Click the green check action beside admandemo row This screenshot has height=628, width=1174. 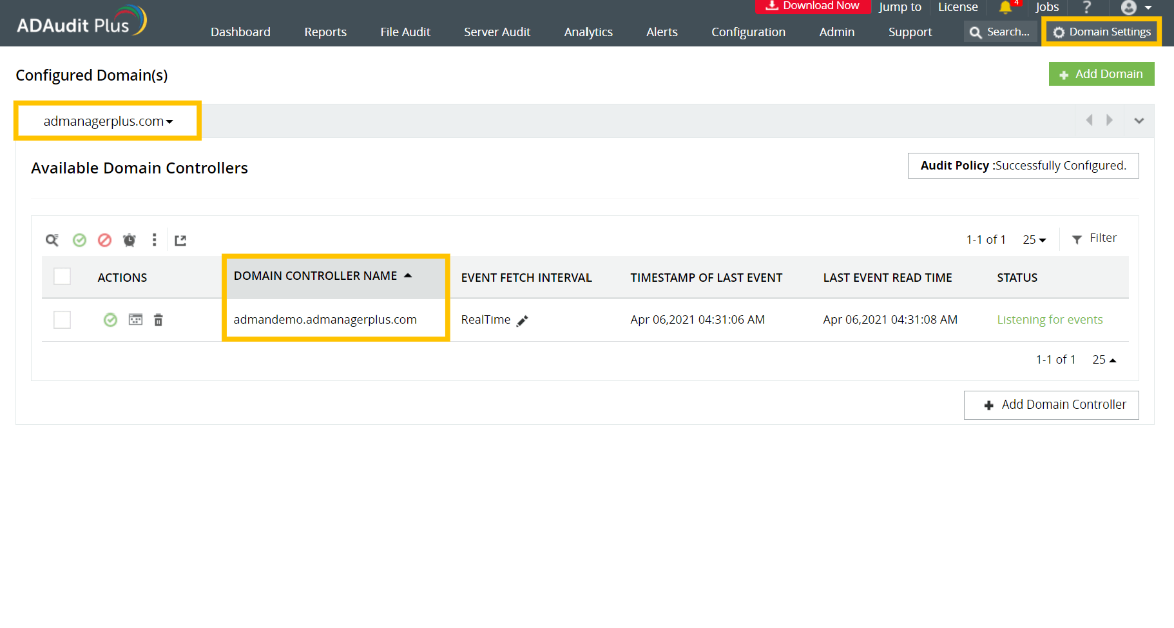point(110,319)
